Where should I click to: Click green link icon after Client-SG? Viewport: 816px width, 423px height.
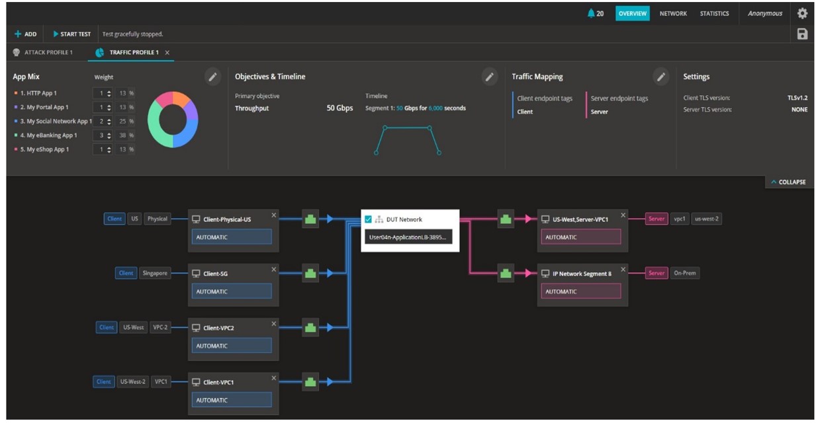310,273
